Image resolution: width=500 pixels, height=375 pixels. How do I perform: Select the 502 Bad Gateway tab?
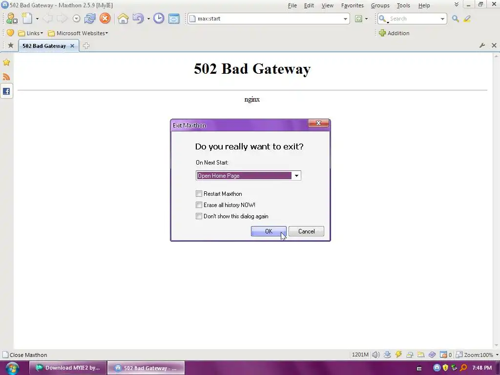(x=44, y=46)
